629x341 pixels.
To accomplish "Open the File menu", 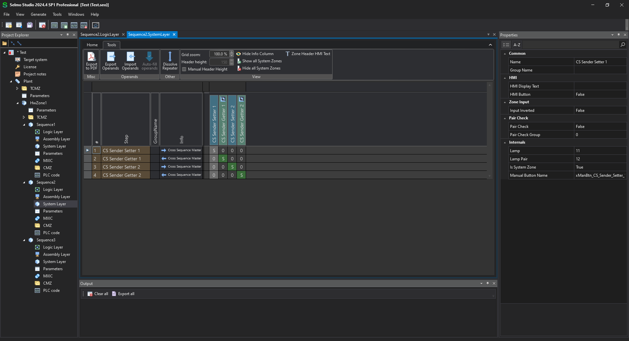I will [7, 14].
